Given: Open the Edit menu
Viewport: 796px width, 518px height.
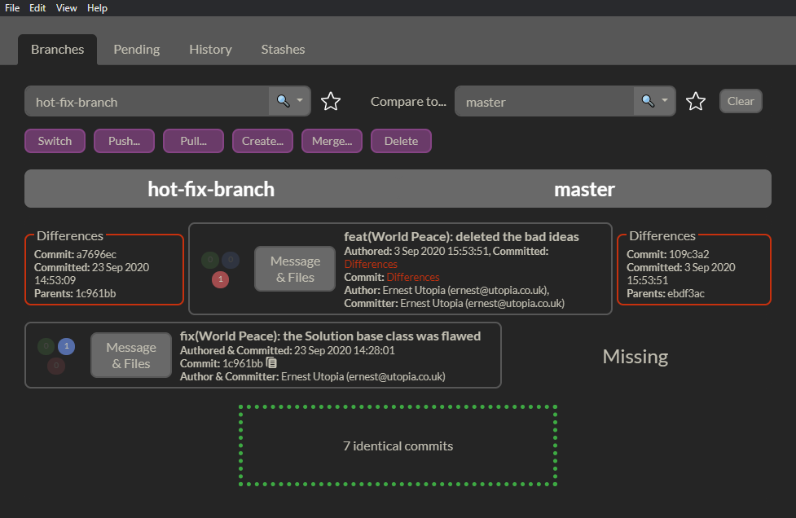Looking at the screenshot, I should 37,8.
